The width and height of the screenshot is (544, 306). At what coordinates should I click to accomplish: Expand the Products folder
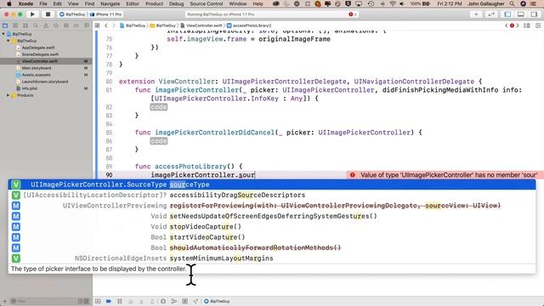point(8,95)
